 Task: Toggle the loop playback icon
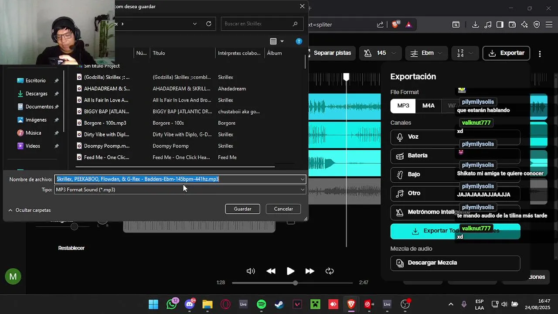(x=330, y=271)
